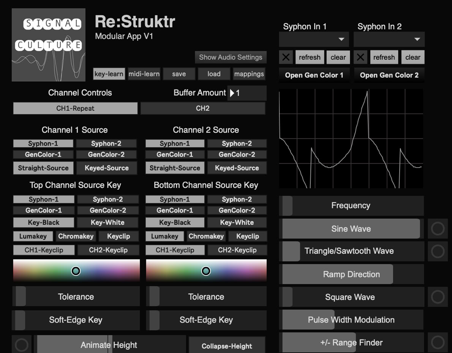This screenshot has height=353, width=452.
Task: Click the circle toggle next to Triangle/Sawtooth Wave
Action: [x=438, y=251]
